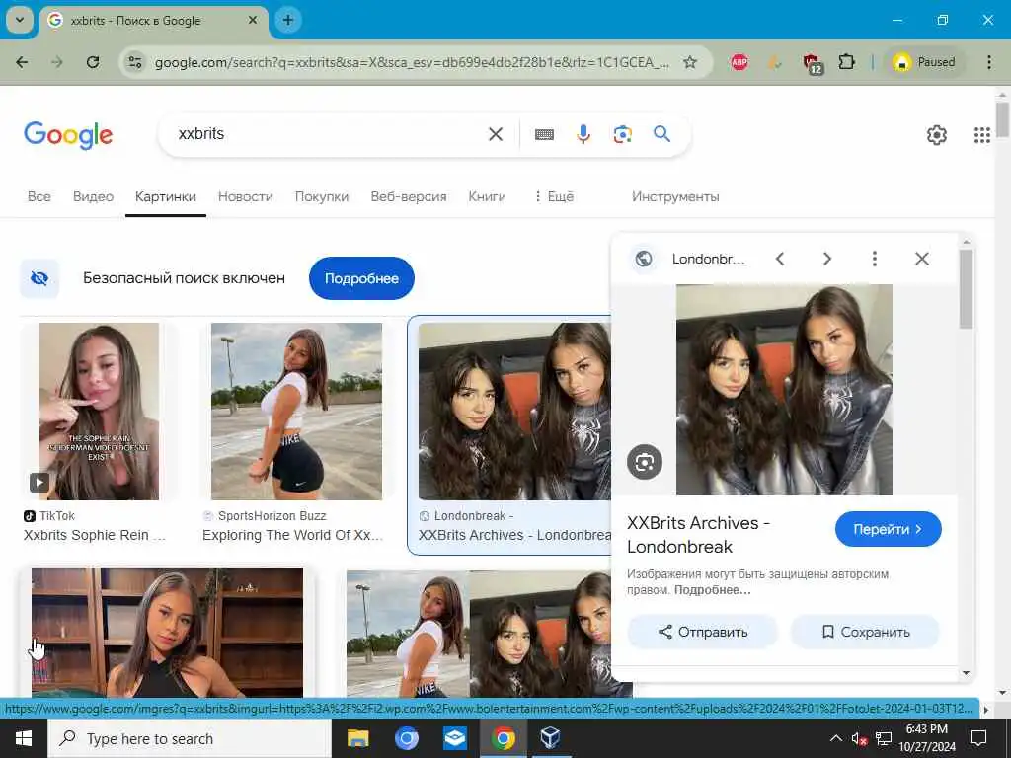Open the TikTok video thumbnail
Screen dimensions: 1011x758
point(99,412)
